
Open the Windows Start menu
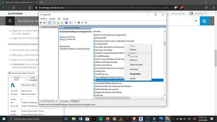[4, 119]
